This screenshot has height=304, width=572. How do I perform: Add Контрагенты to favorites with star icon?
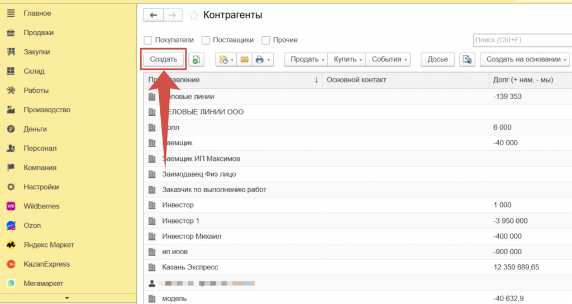(x=193, y=16)
